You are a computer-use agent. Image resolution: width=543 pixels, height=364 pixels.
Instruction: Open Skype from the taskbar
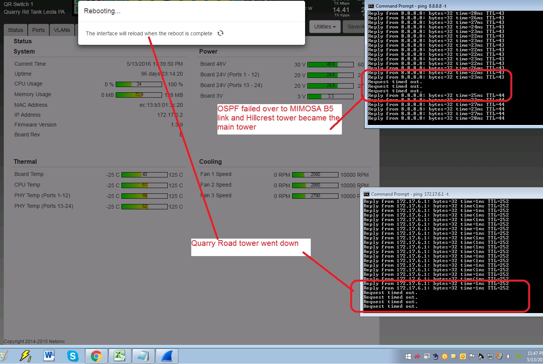72,356
